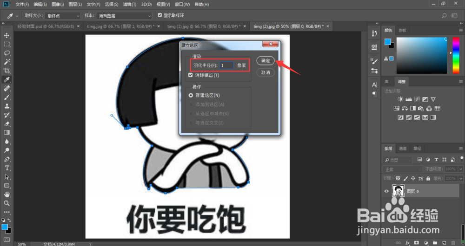Open the 滤镜(T) menu
465x246 pixels.
[x=130, y=5]
